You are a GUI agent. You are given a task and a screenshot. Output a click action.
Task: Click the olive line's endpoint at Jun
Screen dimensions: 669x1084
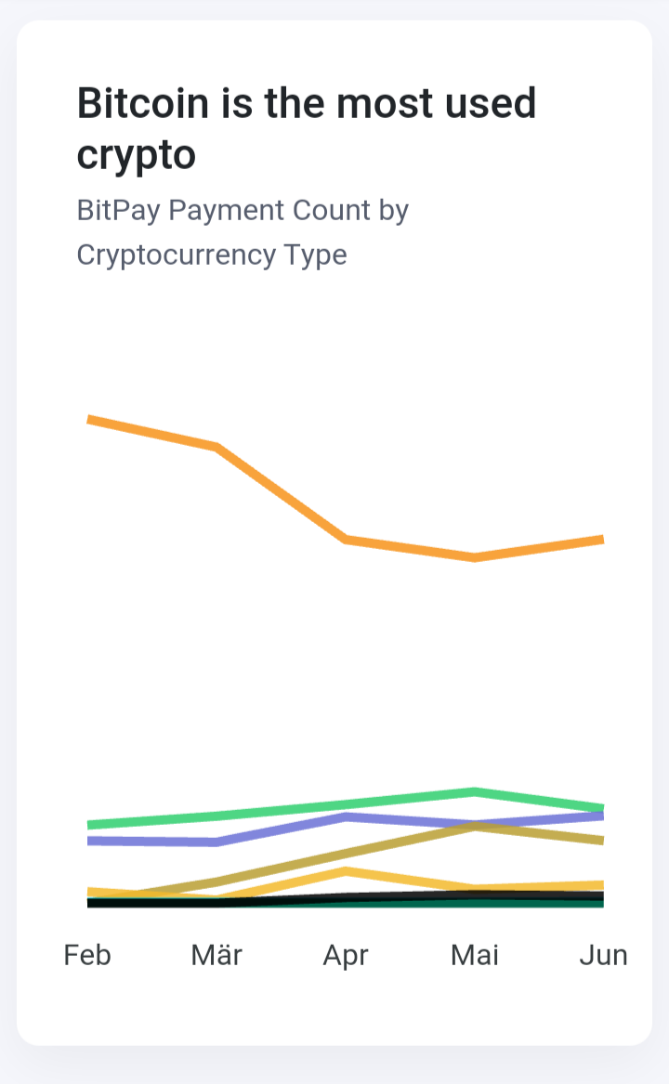603,840
